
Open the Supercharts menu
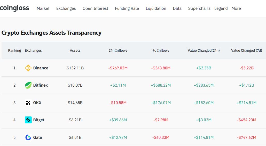(199, 8)
